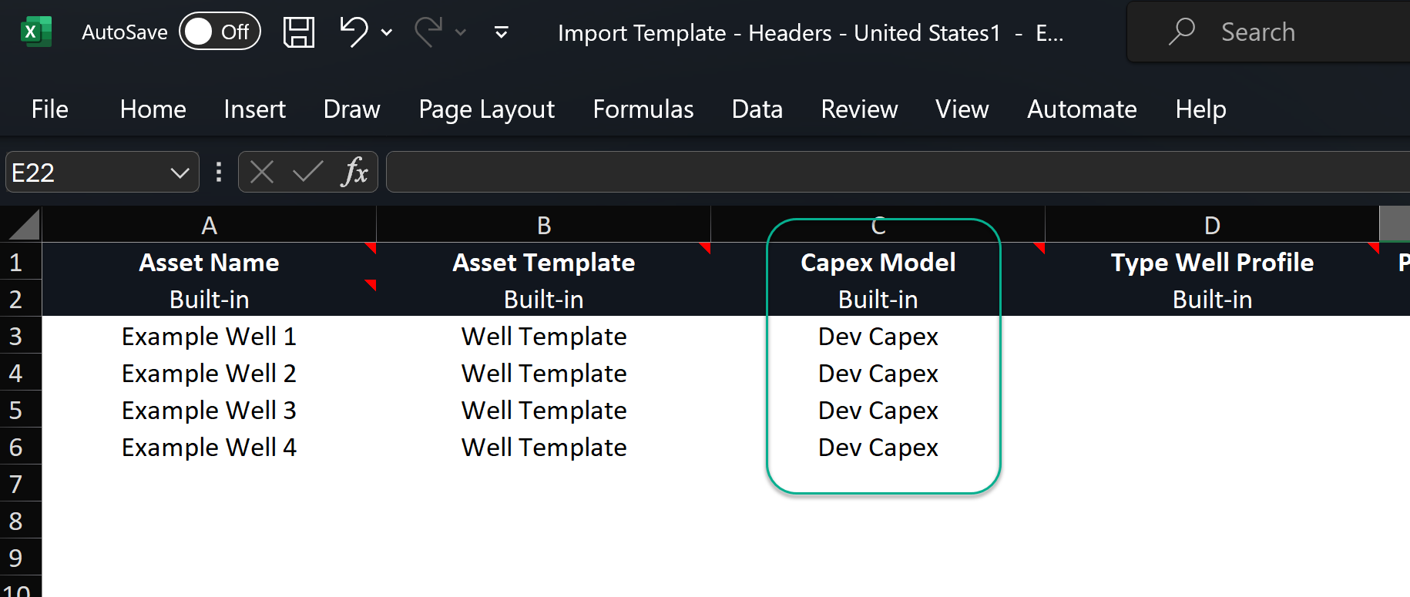This screenshot has width=1410, height=597.
Task: Toggle the AutoSave switch
Action: coord(220,32)
